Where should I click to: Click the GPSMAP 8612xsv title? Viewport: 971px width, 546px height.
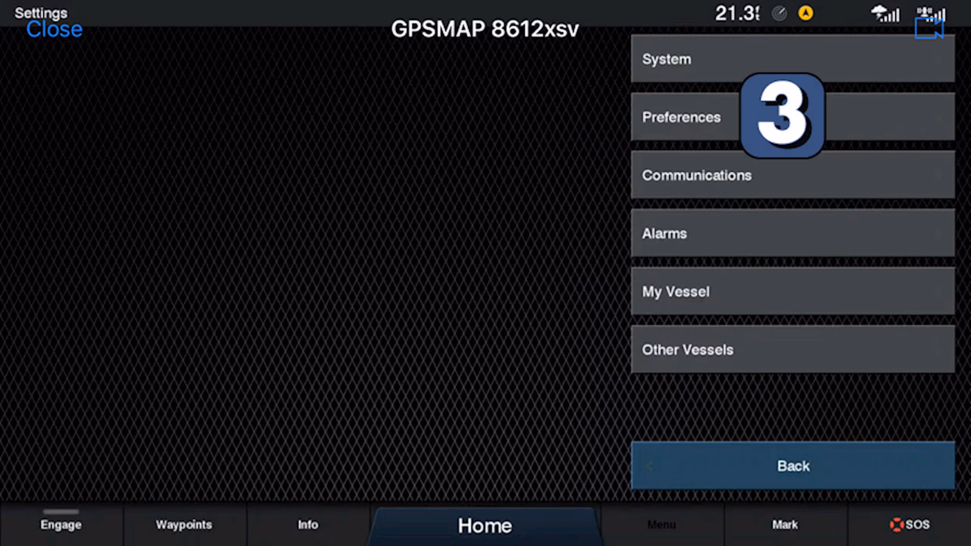[x=485, y=29]
